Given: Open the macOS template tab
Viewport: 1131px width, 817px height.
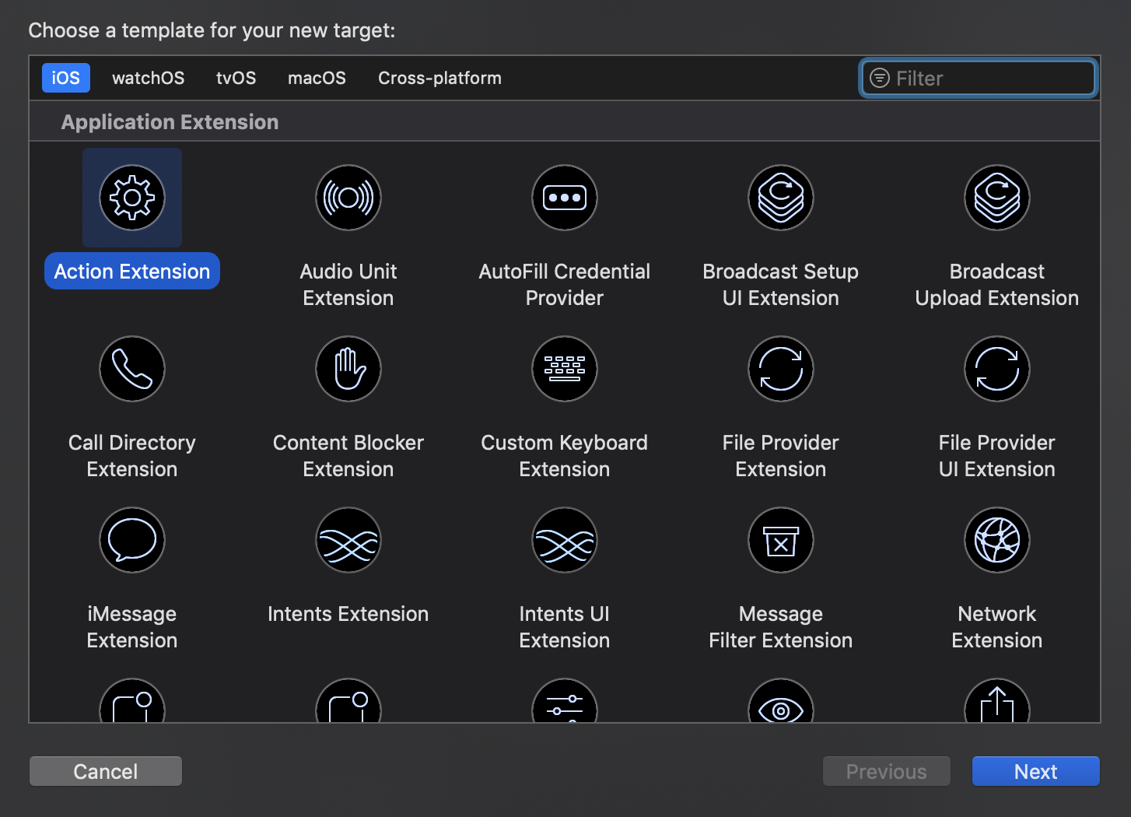Looking at the screenshot, I should click(317, 78).
